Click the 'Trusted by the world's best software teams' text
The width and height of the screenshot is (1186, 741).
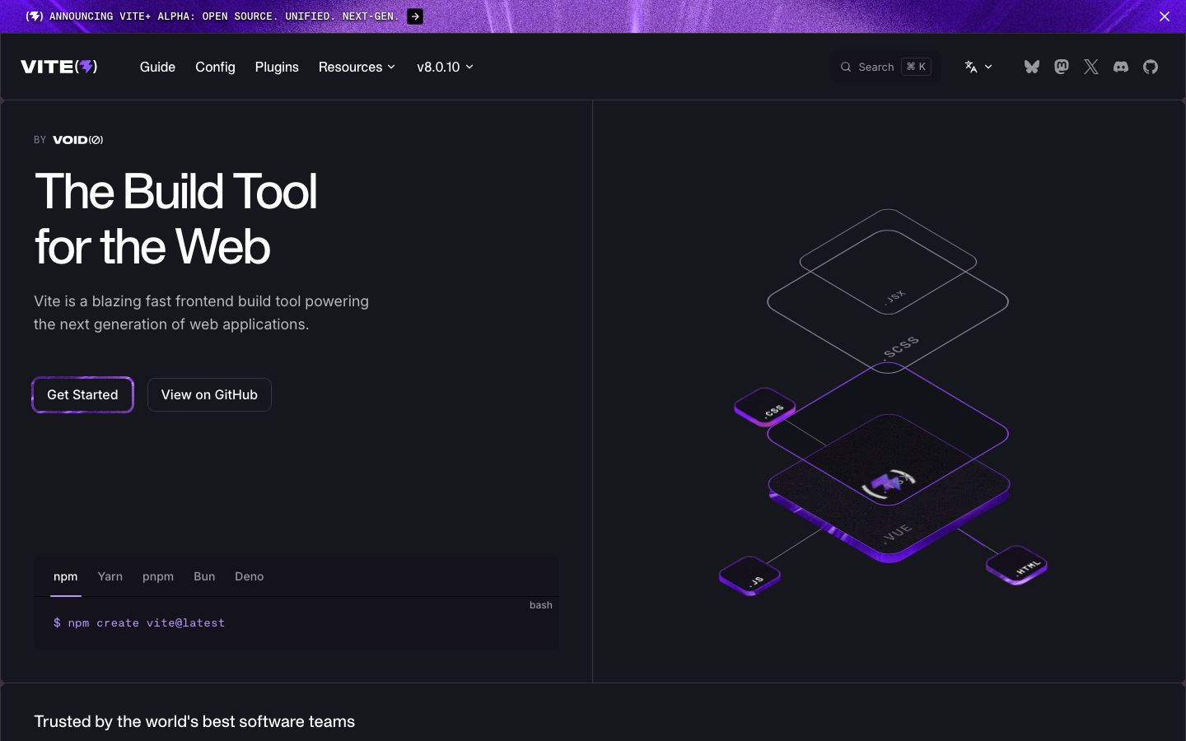(x=194, y=721)
